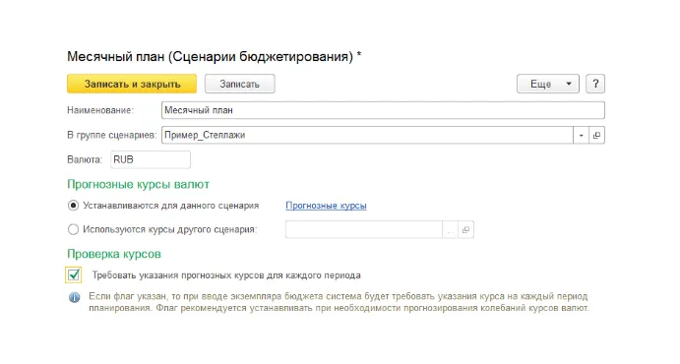Toggle 'Требовать указания прогнозных курсов' checkbox
The image size is (680, 364).
[x=73, y=274]
